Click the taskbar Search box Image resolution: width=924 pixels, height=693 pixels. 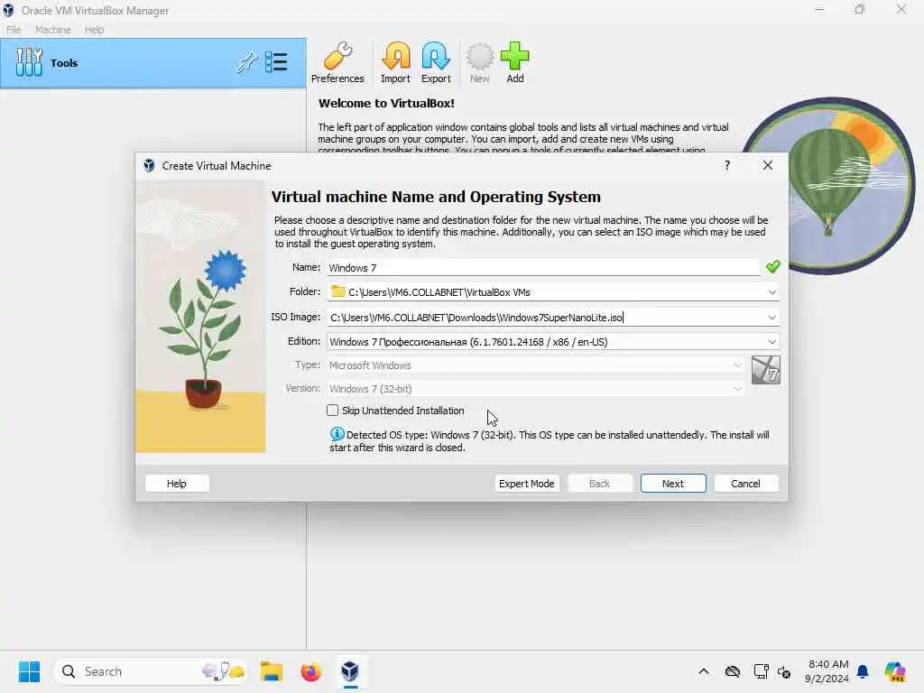[x=151, y=671]
